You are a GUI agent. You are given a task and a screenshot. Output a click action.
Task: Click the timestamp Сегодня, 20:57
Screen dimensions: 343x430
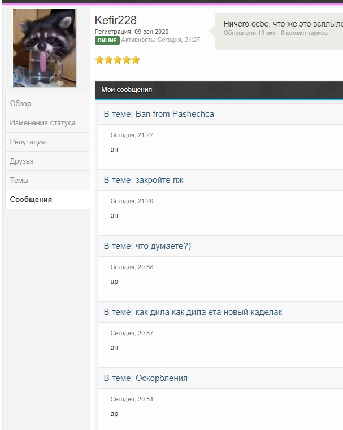tap(132, 333)
